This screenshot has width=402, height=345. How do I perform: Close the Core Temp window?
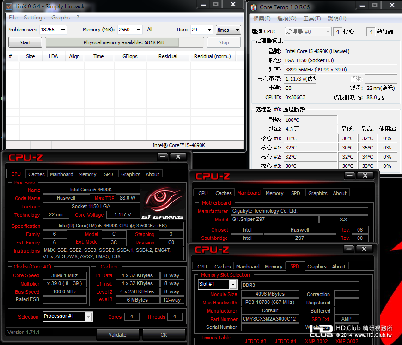(392, 5)
